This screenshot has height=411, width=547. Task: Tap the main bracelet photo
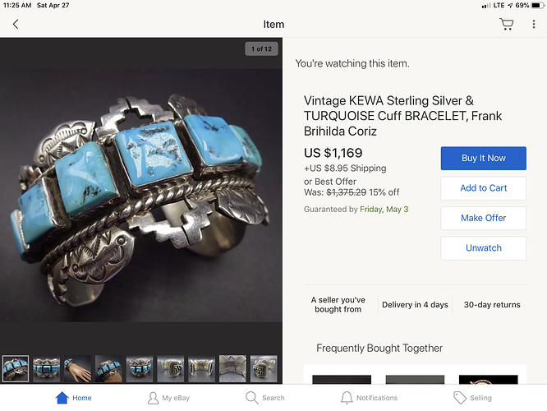click(141, 196)
